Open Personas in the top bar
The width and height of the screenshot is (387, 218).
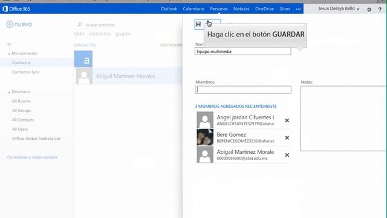[219, 9]
